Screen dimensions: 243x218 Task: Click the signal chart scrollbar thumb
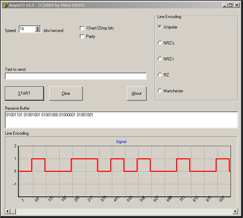tap(13, 211)
